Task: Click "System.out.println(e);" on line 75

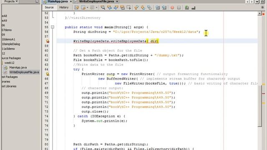Action: (104, 121)
